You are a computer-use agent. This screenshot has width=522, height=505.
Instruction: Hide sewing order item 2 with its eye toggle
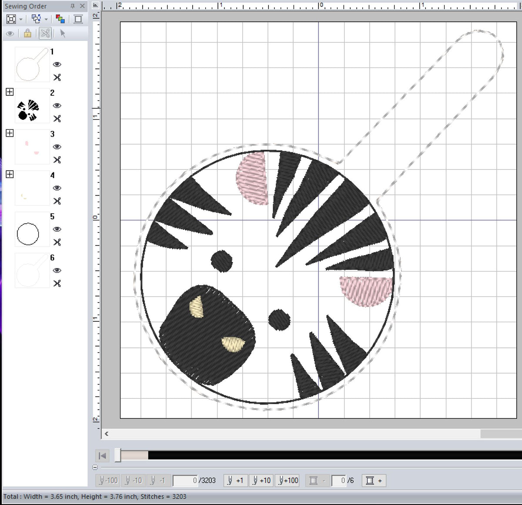point(57,105)
